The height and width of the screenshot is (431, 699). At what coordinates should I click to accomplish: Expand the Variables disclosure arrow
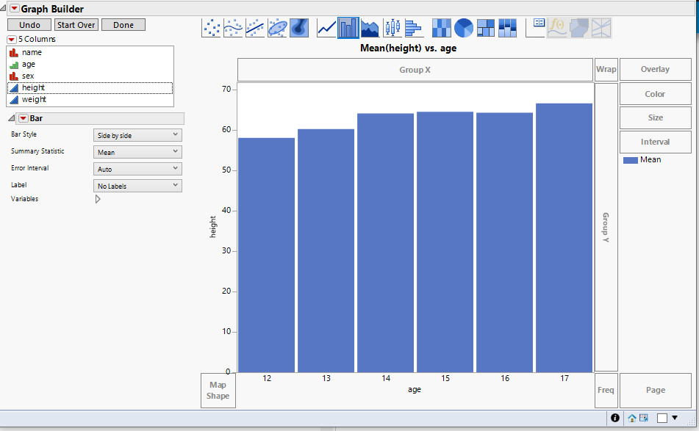point(97,198)
